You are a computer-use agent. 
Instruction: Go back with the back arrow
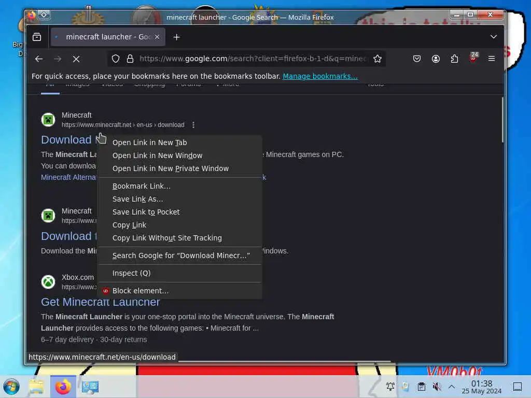(x=39, y=59)
